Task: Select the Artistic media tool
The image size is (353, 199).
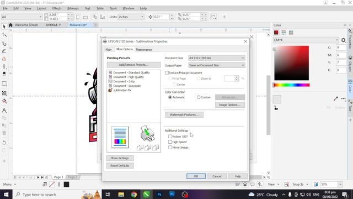Action: pyautogui.click(x=4, y=51)
